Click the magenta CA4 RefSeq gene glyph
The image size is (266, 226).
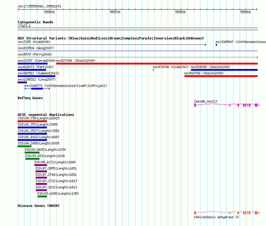[x=227, y=105]
